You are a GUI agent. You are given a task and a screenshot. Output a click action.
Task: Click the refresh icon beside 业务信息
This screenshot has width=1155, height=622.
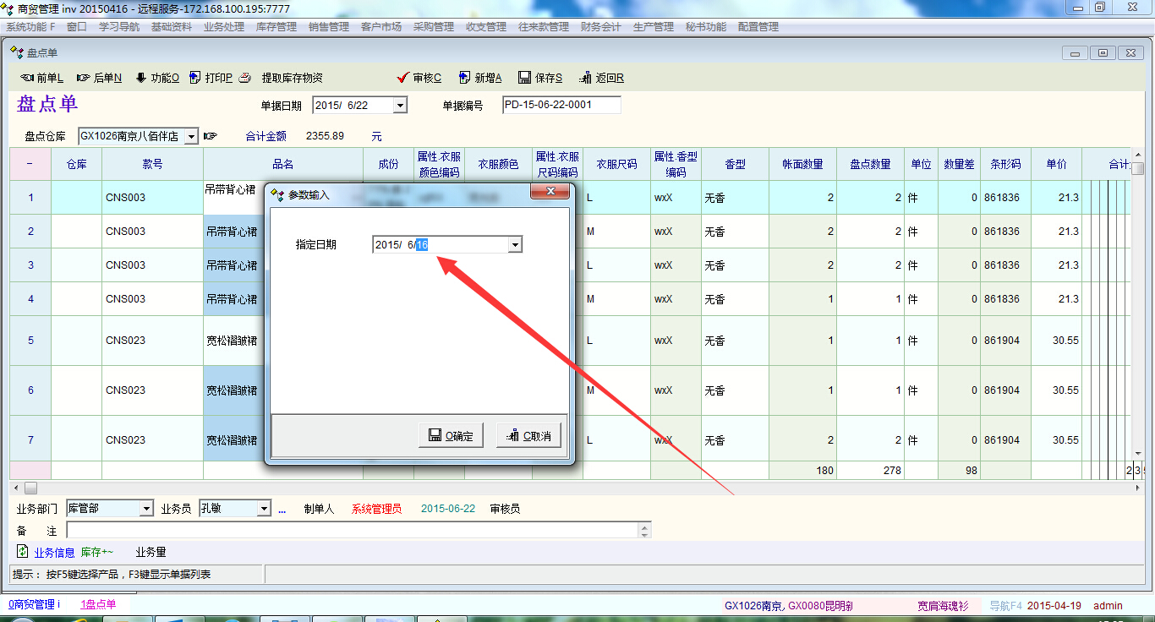(x=23, y=552)
